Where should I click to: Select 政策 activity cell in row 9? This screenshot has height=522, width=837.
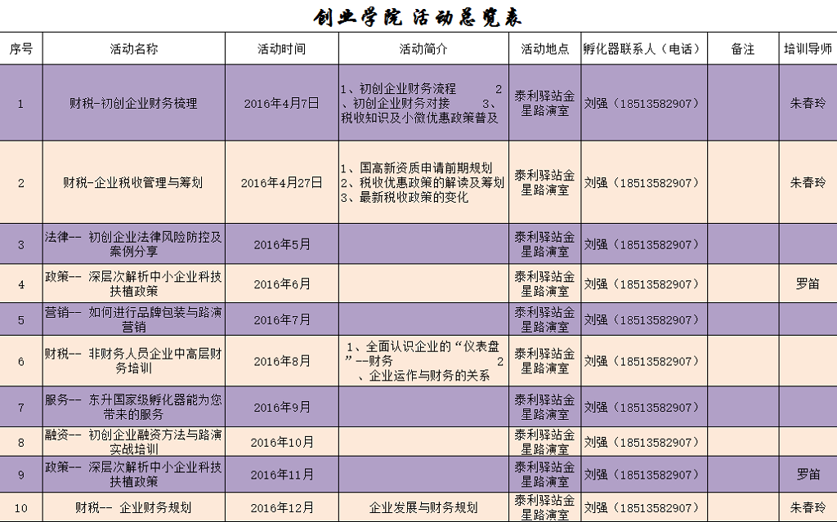tap(134, 474)
